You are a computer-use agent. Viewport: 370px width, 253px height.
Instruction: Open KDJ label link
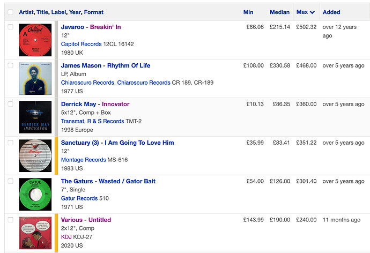click(66, 237)
